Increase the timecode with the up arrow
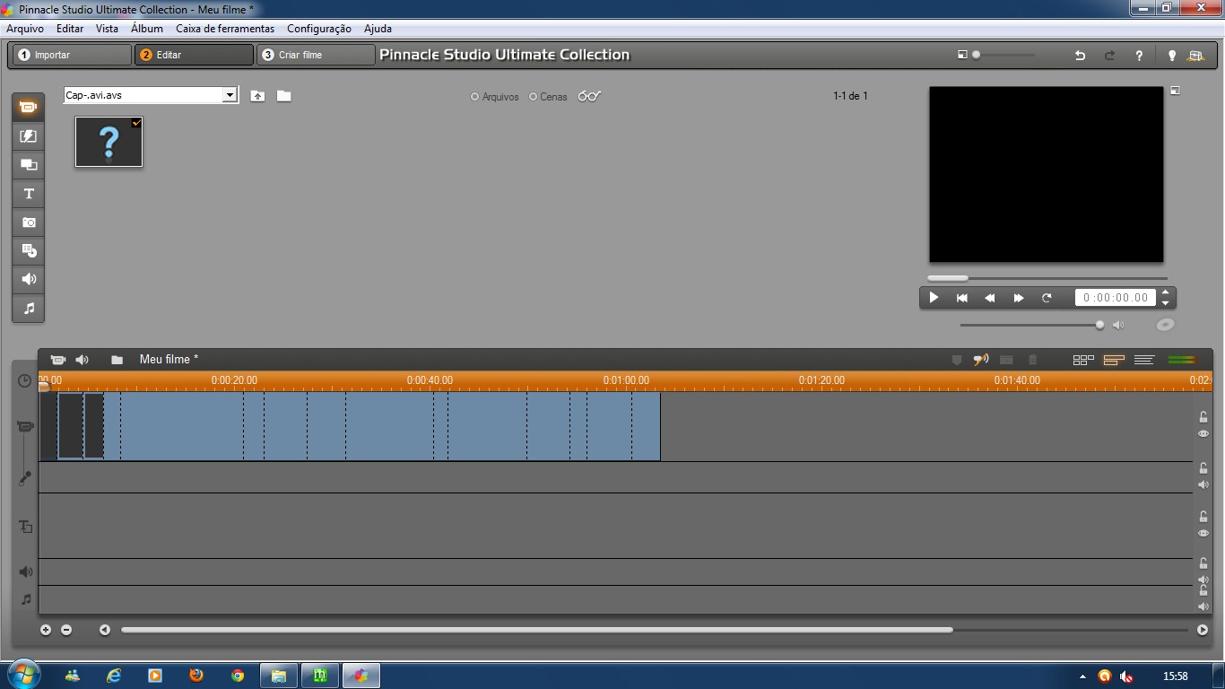This screenshot has width=1225, height=689. [x=1165, y=292]
